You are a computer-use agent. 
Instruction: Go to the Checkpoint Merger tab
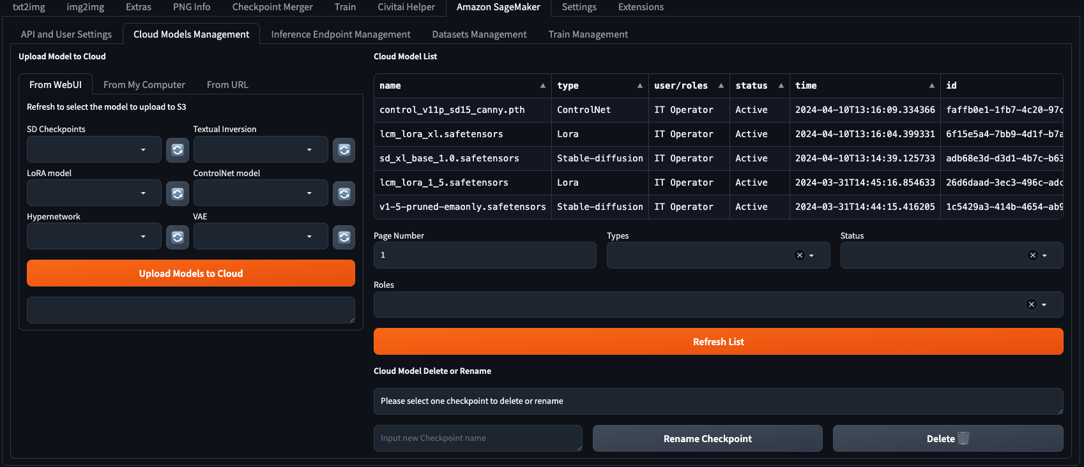coord(273,7)
